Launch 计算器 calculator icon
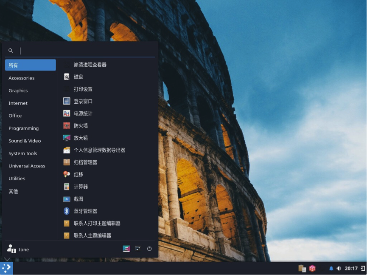Image resolution: width=367 pixels, height=275 pixels. (67, 187)
